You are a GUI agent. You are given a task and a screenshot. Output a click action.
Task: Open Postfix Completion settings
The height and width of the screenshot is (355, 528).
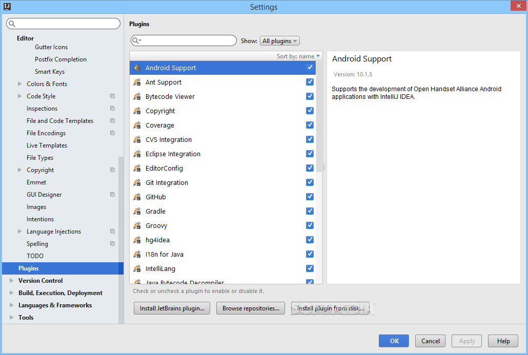tap(60, 59)
